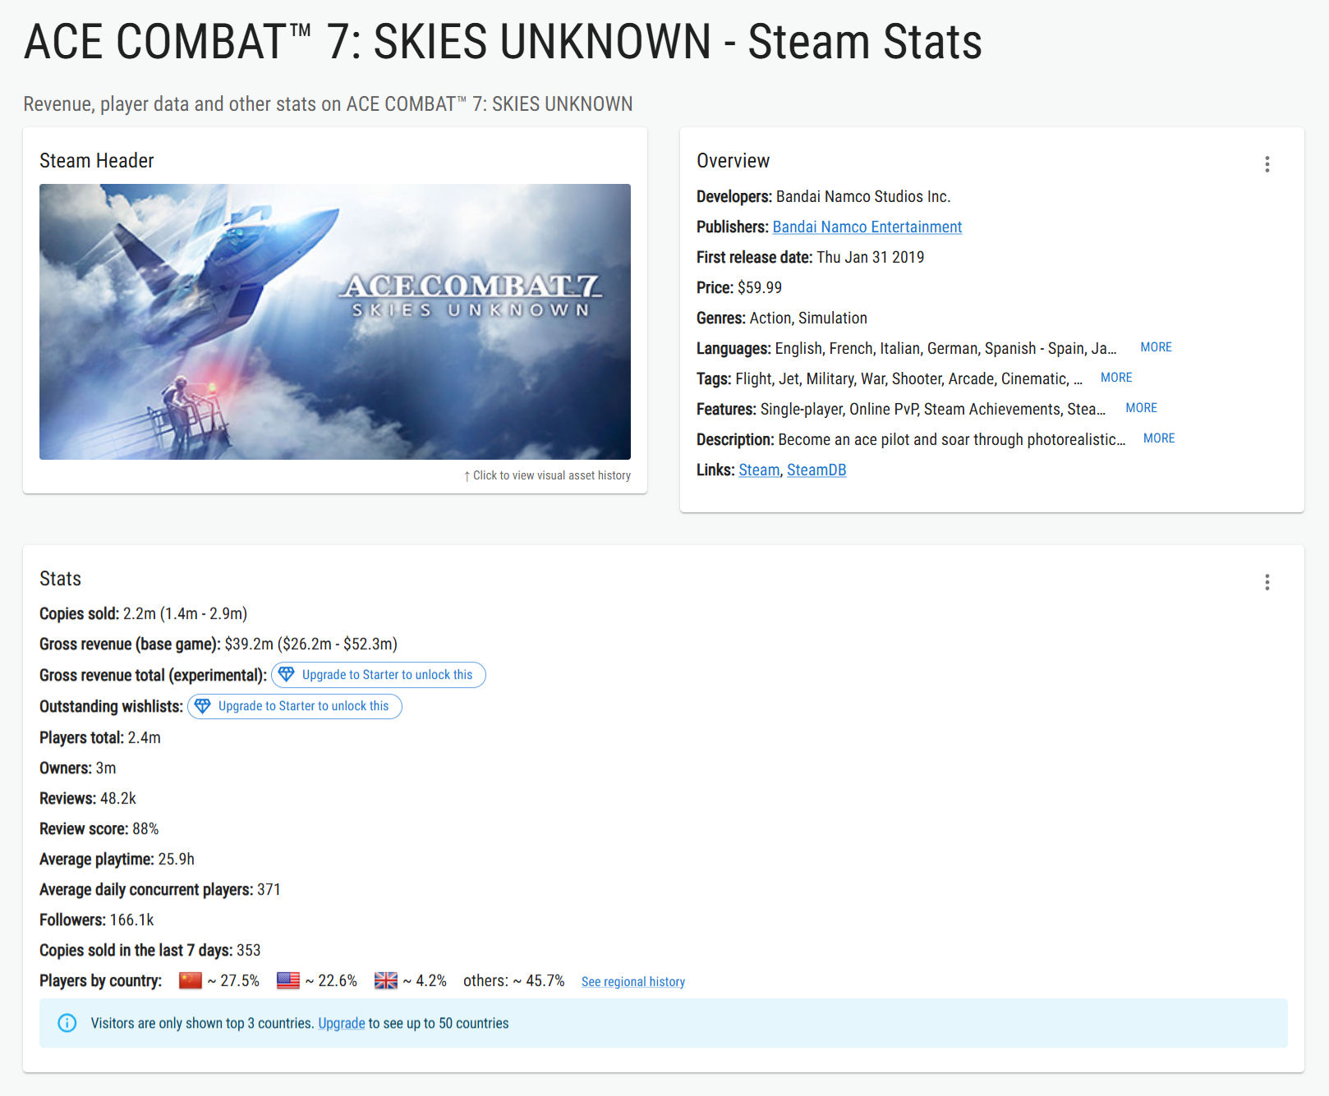The height and width of the screenshot is (1096, 1329).
Task: Expand the Languages list with MORE
Action: point(1156,347)
